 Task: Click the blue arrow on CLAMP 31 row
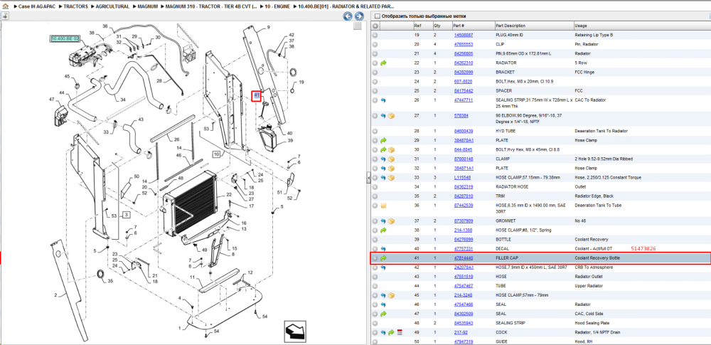click(x=383, y=159)
